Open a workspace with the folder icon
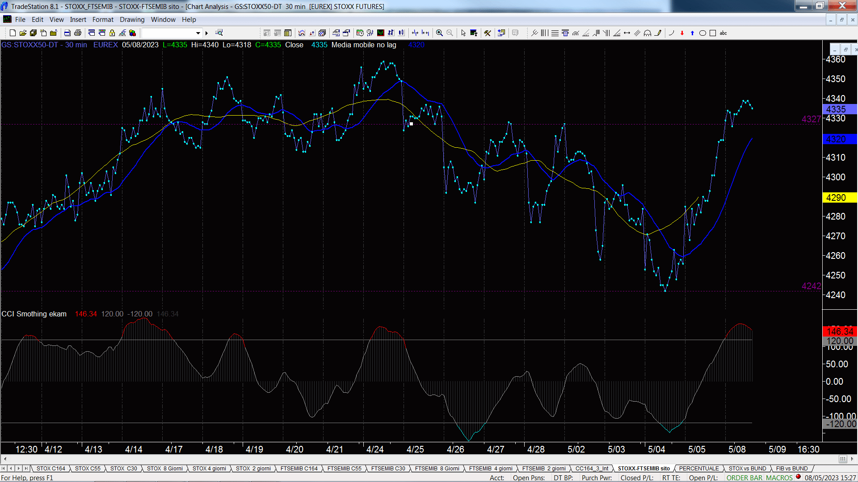 click(x=23, y=33)
